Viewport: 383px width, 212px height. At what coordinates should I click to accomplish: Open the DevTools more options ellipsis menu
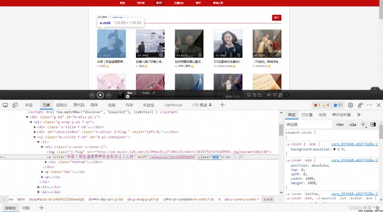click(x=369, y=105)
